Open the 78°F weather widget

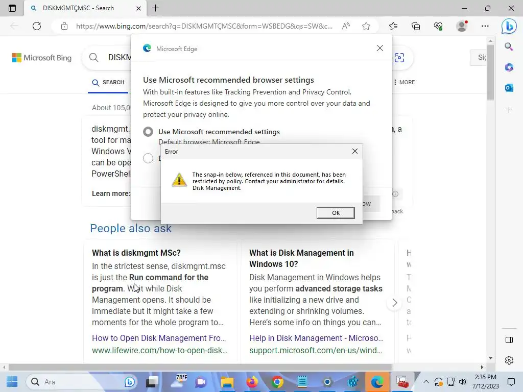[x=179, y=382]
